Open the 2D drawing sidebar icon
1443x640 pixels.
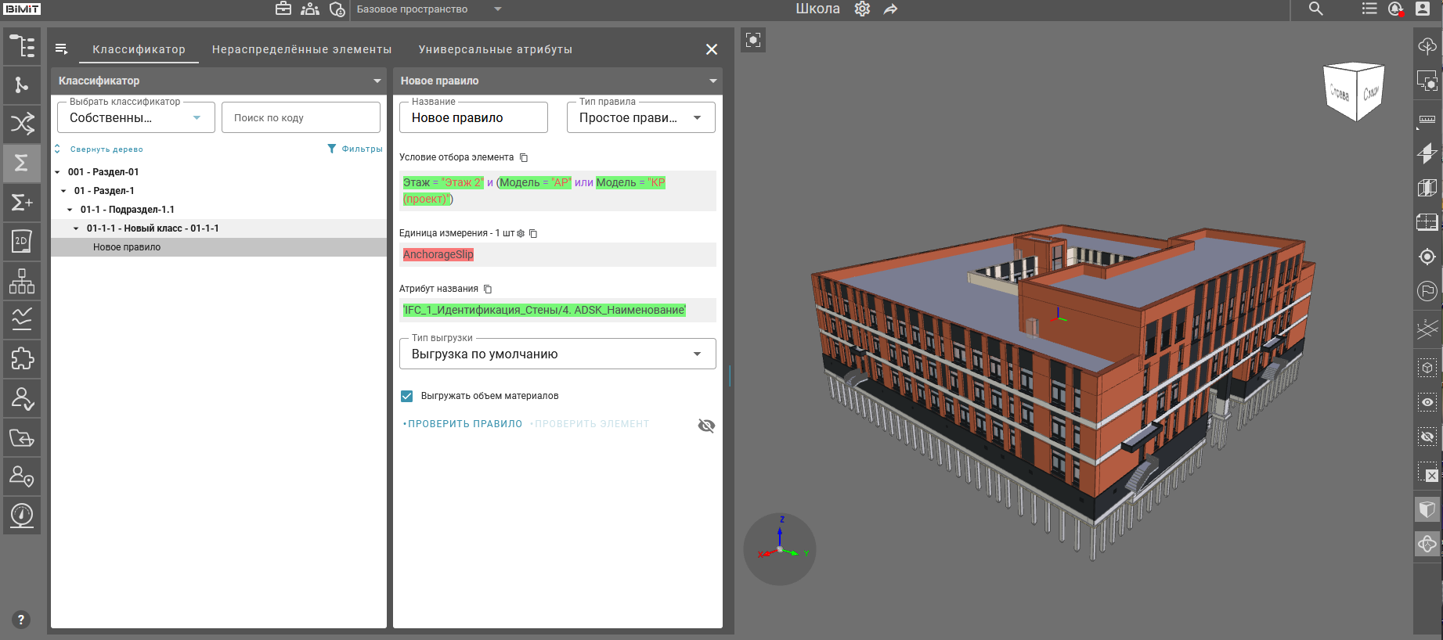(x=22, y=241)
